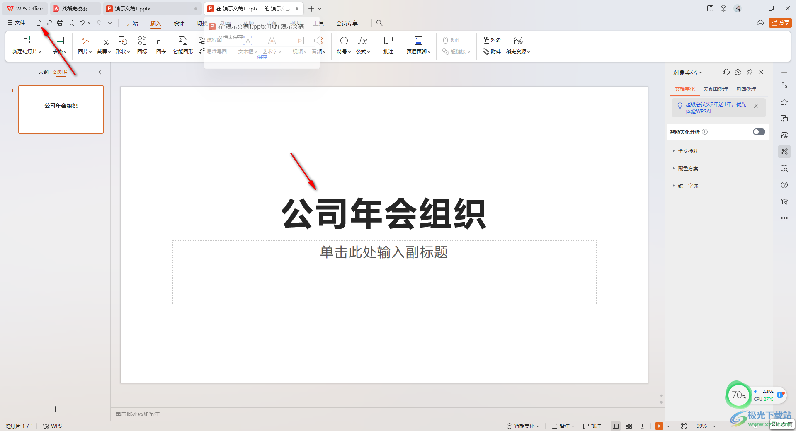Open the 稻壳资源 dropdown

(x=518, y=52)
